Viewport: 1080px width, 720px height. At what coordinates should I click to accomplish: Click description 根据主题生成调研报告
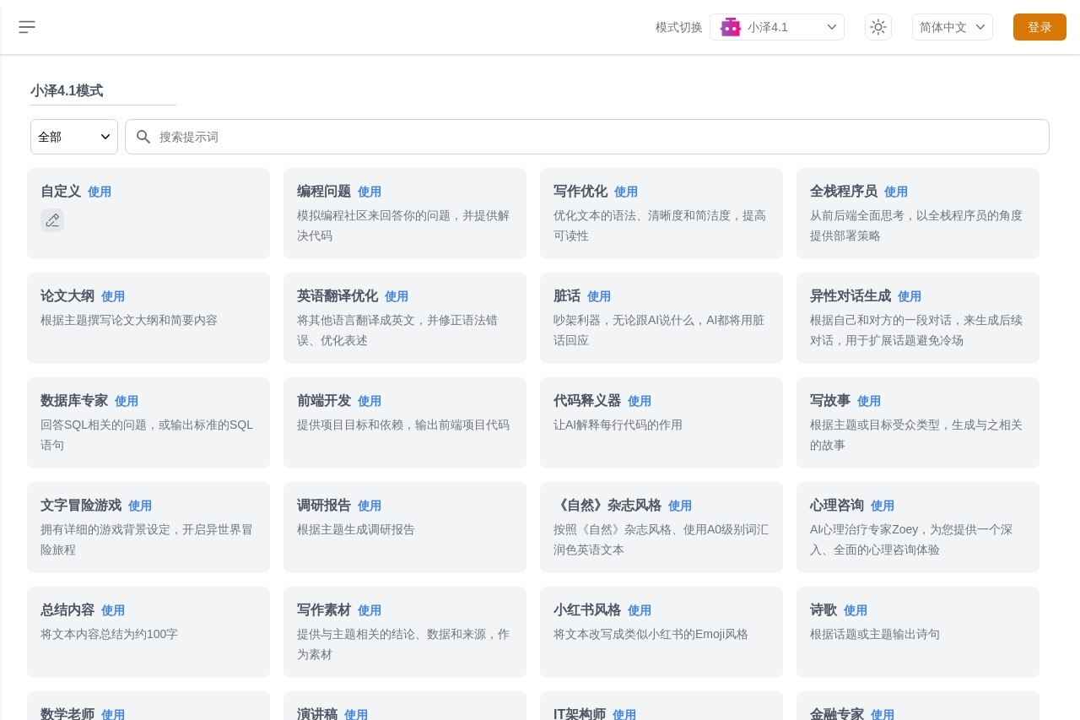(x=356, y=529)
